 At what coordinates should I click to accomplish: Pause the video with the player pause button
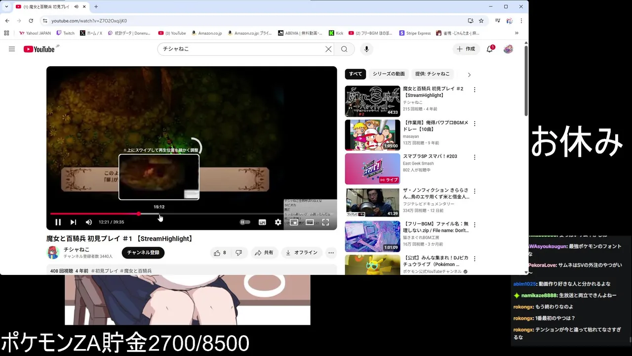pyautogui.click(x=58, y=222)
